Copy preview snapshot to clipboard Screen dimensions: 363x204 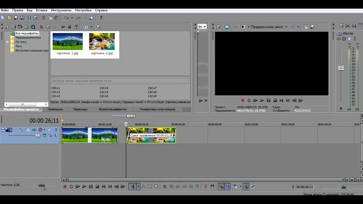tap(306, 27)
